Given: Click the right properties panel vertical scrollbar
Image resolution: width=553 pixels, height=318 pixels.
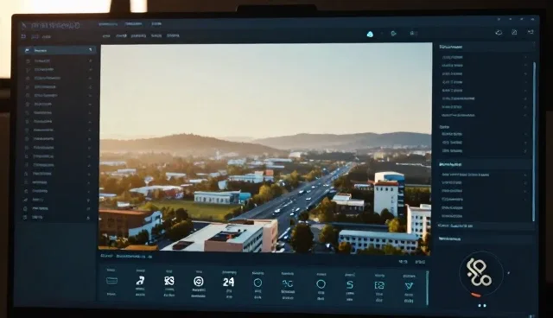Looking at the screenshot, I should click(x=534, y=141).
